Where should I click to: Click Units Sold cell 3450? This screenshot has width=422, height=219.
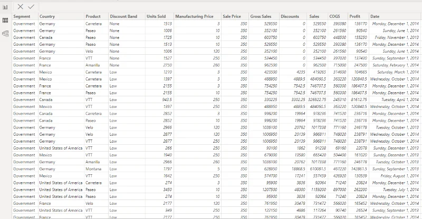pyautogui.click(x=167, y=190)
